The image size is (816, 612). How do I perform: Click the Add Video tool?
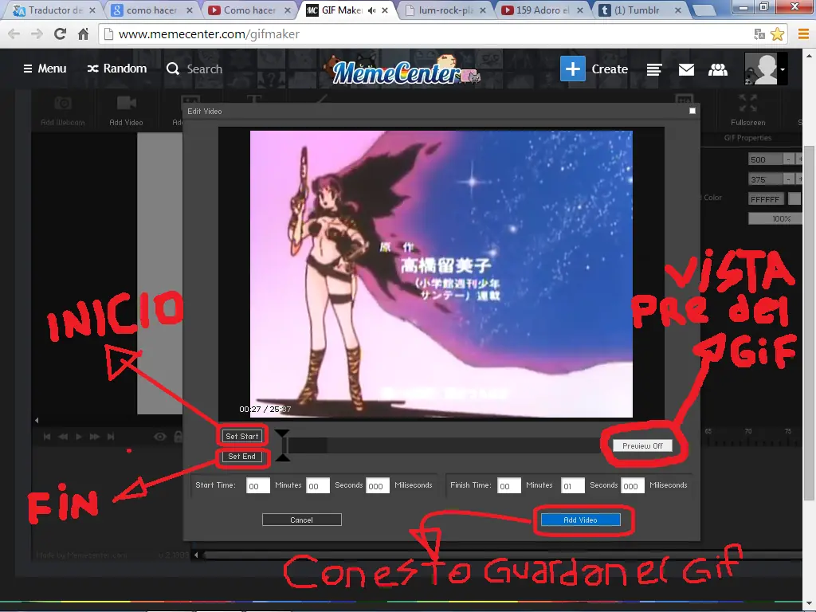point(126,110)
